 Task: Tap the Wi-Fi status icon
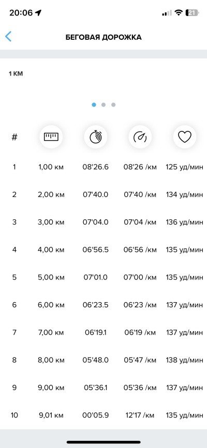coord(179,12)
